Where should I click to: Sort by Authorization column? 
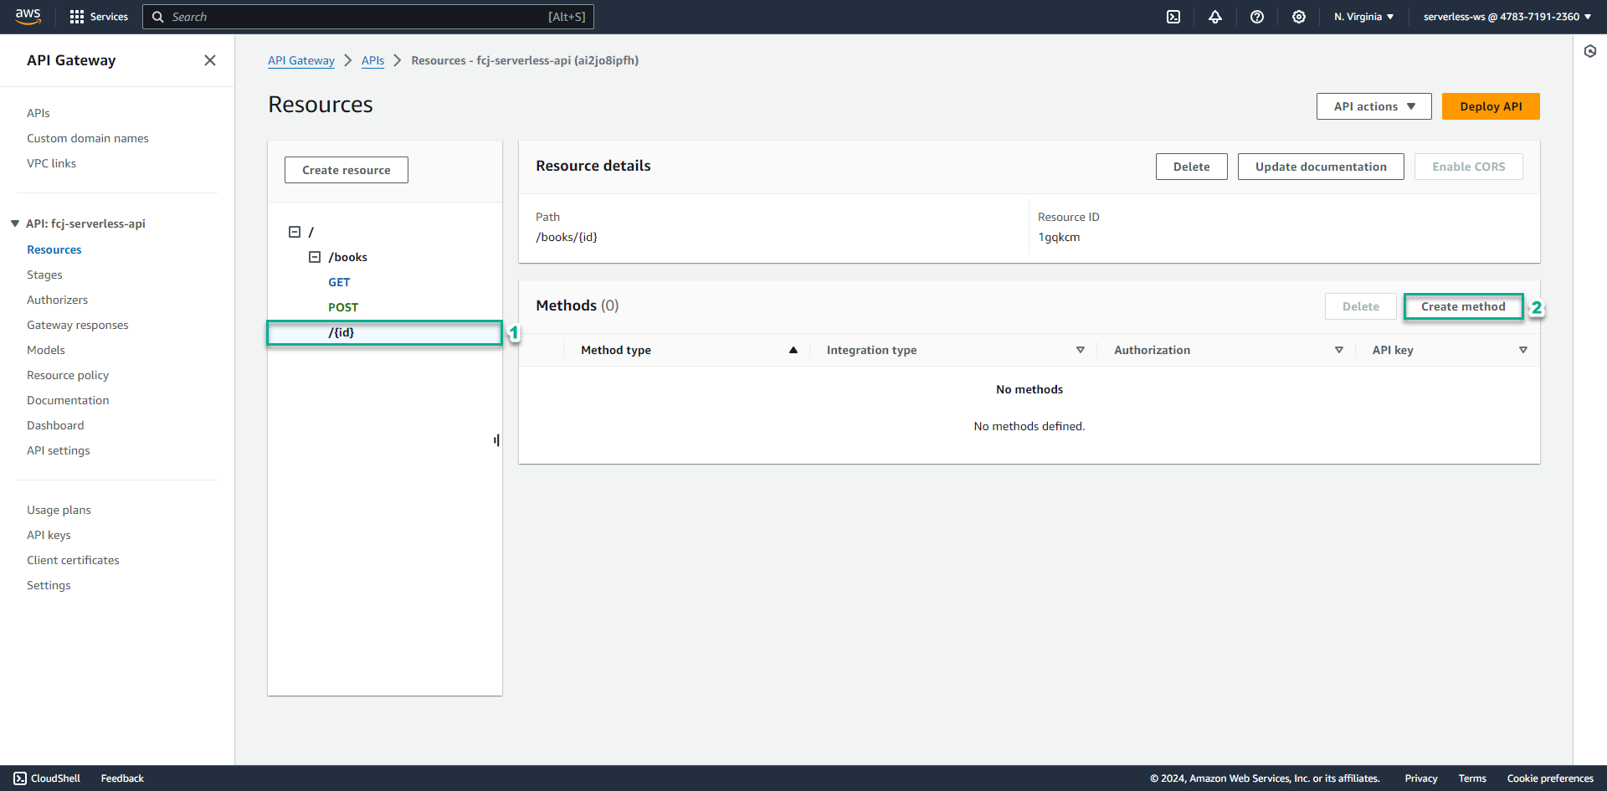(x=1339, y=350)
